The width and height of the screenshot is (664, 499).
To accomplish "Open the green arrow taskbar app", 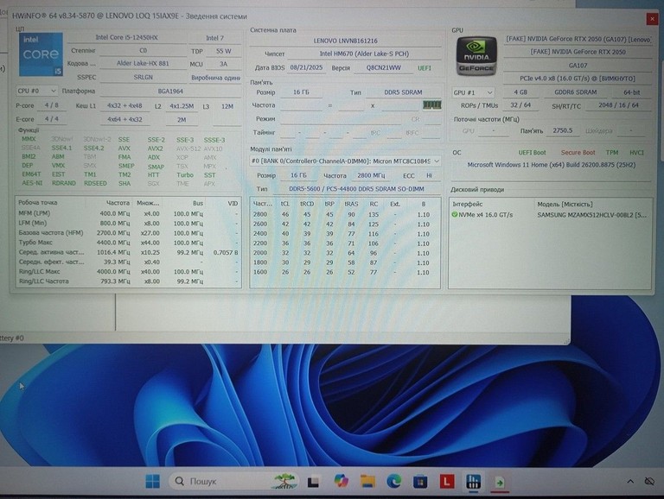I will 500,482.
